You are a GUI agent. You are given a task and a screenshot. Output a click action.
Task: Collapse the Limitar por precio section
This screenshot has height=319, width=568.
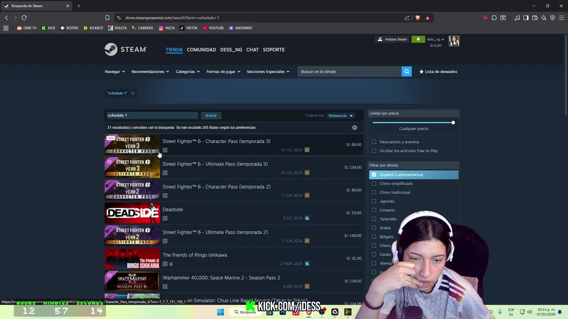pos(414,113)
